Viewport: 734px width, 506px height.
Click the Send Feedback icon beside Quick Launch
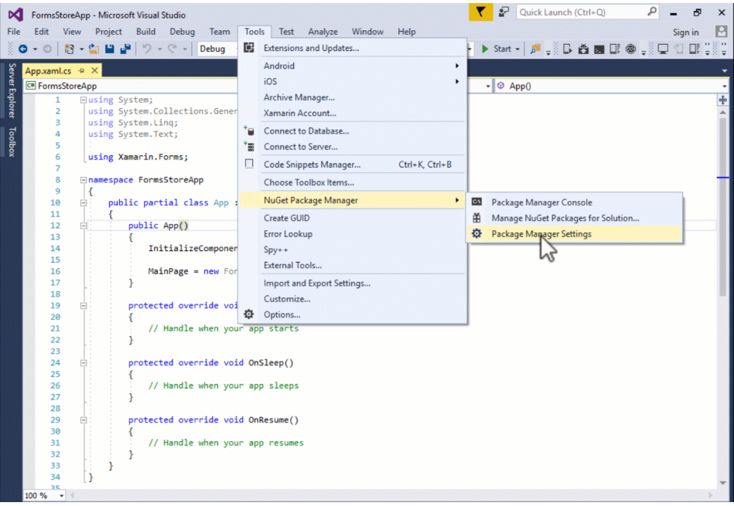coord(504,12)
